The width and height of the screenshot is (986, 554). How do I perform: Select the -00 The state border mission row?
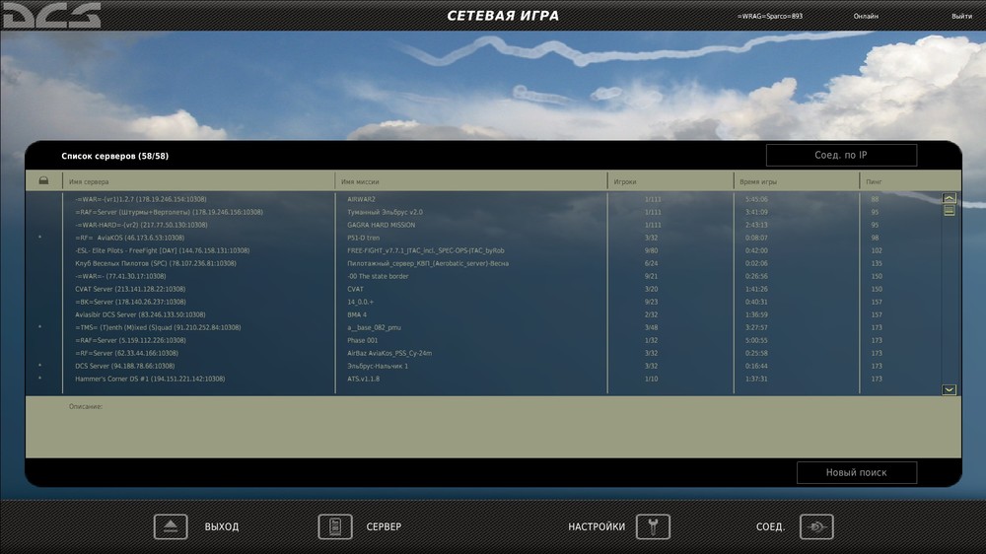pos(483,276)
